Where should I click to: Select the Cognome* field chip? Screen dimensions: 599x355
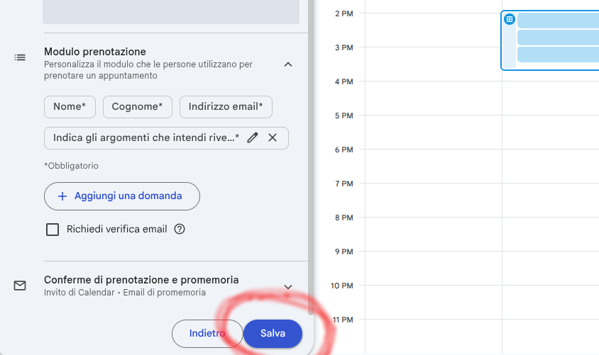[x=138, y=107]
